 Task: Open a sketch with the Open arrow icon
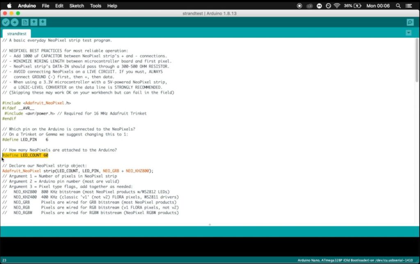pyautogui.click(x=34, y=23)
